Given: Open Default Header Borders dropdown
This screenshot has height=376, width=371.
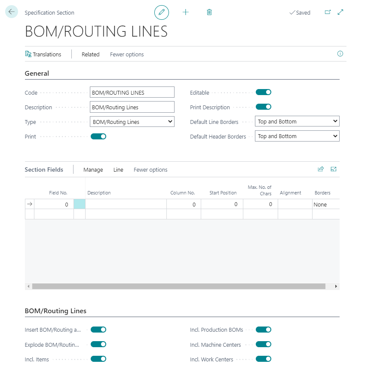Looking at the screenshot, I should (x=297, y=136).
